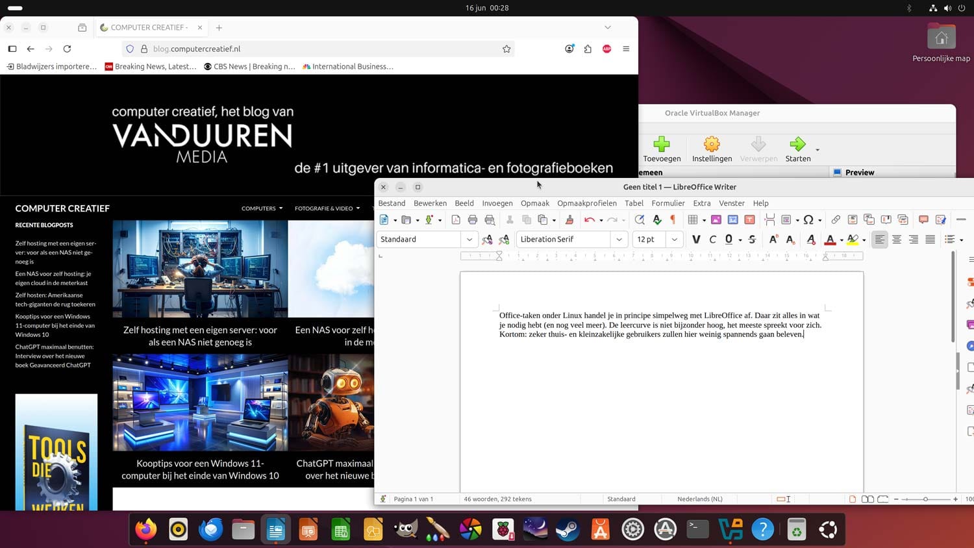
Task: Toggle the unordered list in Writer
Action: pos(950,240)
